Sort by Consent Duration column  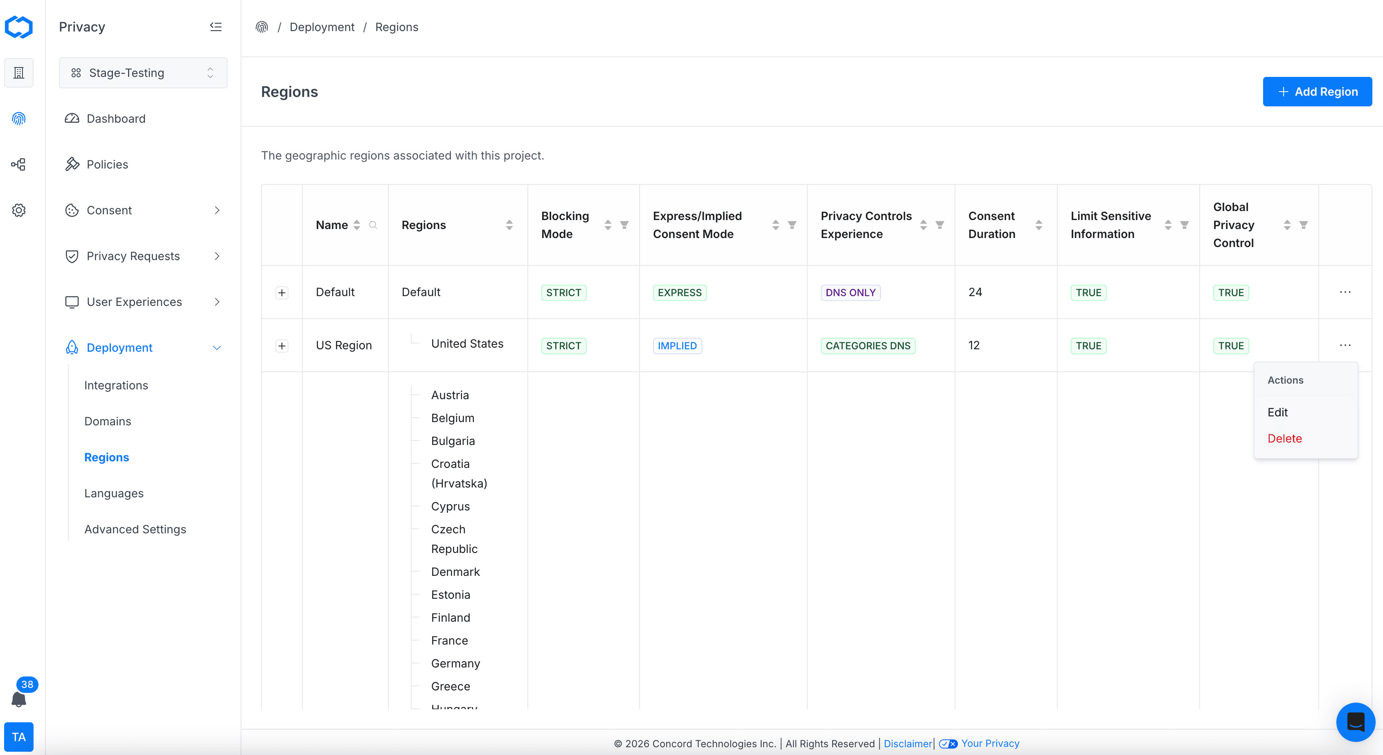[x=1039, y=225]
